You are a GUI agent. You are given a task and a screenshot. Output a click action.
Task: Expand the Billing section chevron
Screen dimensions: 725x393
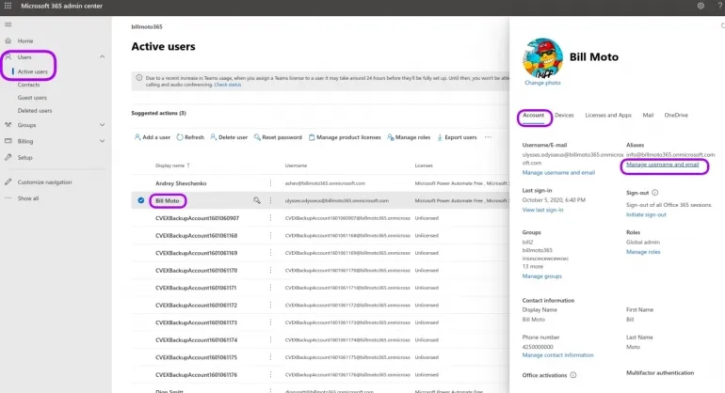click(102, 141)
